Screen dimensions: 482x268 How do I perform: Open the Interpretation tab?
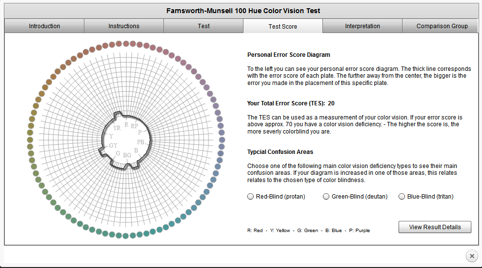click(x=362, y=26)
